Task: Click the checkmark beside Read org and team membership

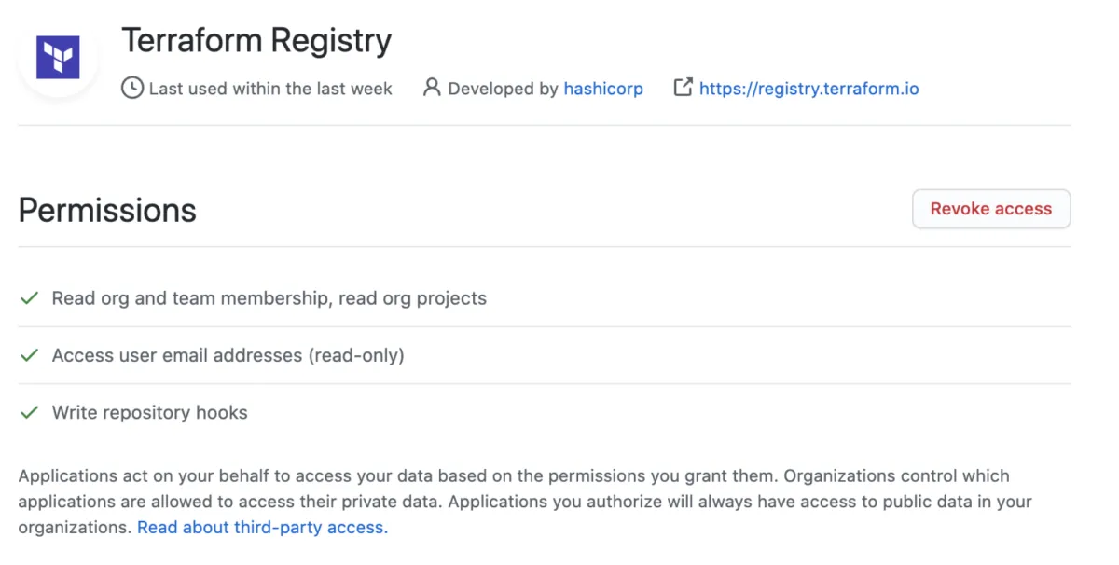Action: point(30,298)
